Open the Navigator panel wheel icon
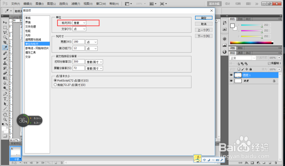Viewport: 285px width, 166px height. [225, 39]
